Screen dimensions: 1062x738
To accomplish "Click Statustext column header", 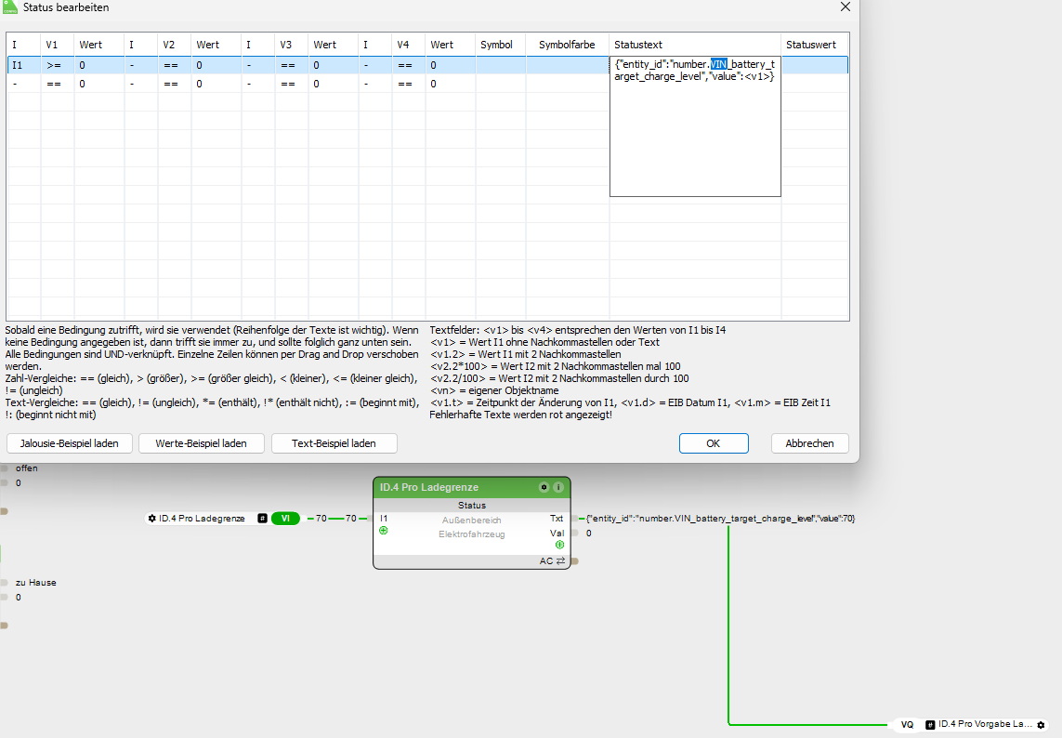I will pyautogui.click(x=695, y=45).
